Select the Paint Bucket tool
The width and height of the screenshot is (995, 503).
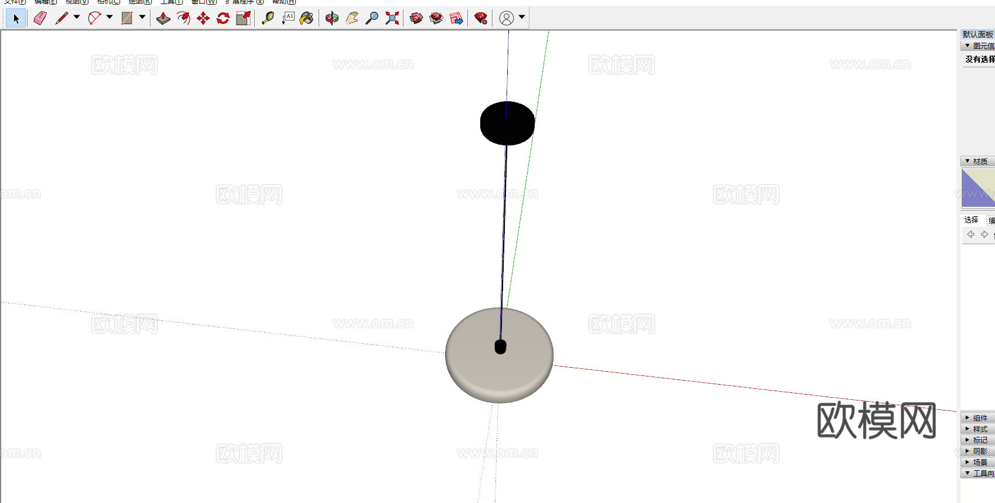(306, 19)
